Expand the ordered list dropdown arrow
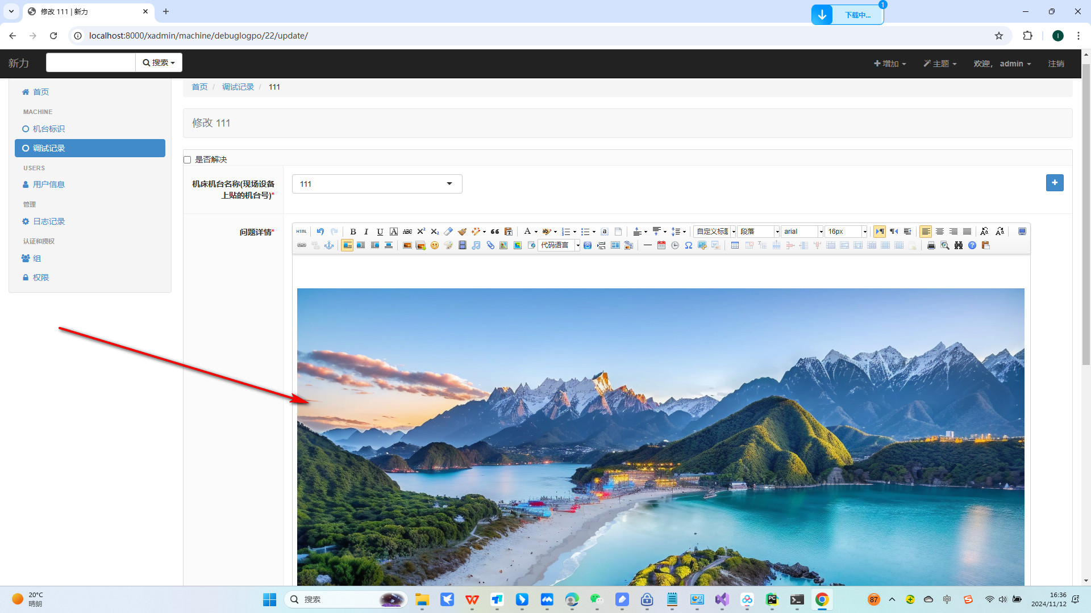 tap(574, 232)
